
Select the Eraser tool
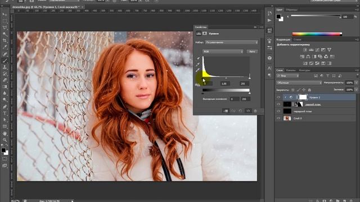[x=4, y=80]
